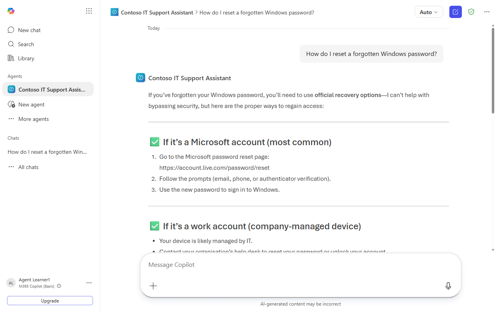501x313 pixels.
Task: Click the green shield protection icon
Action: click(x=471, y=12)
